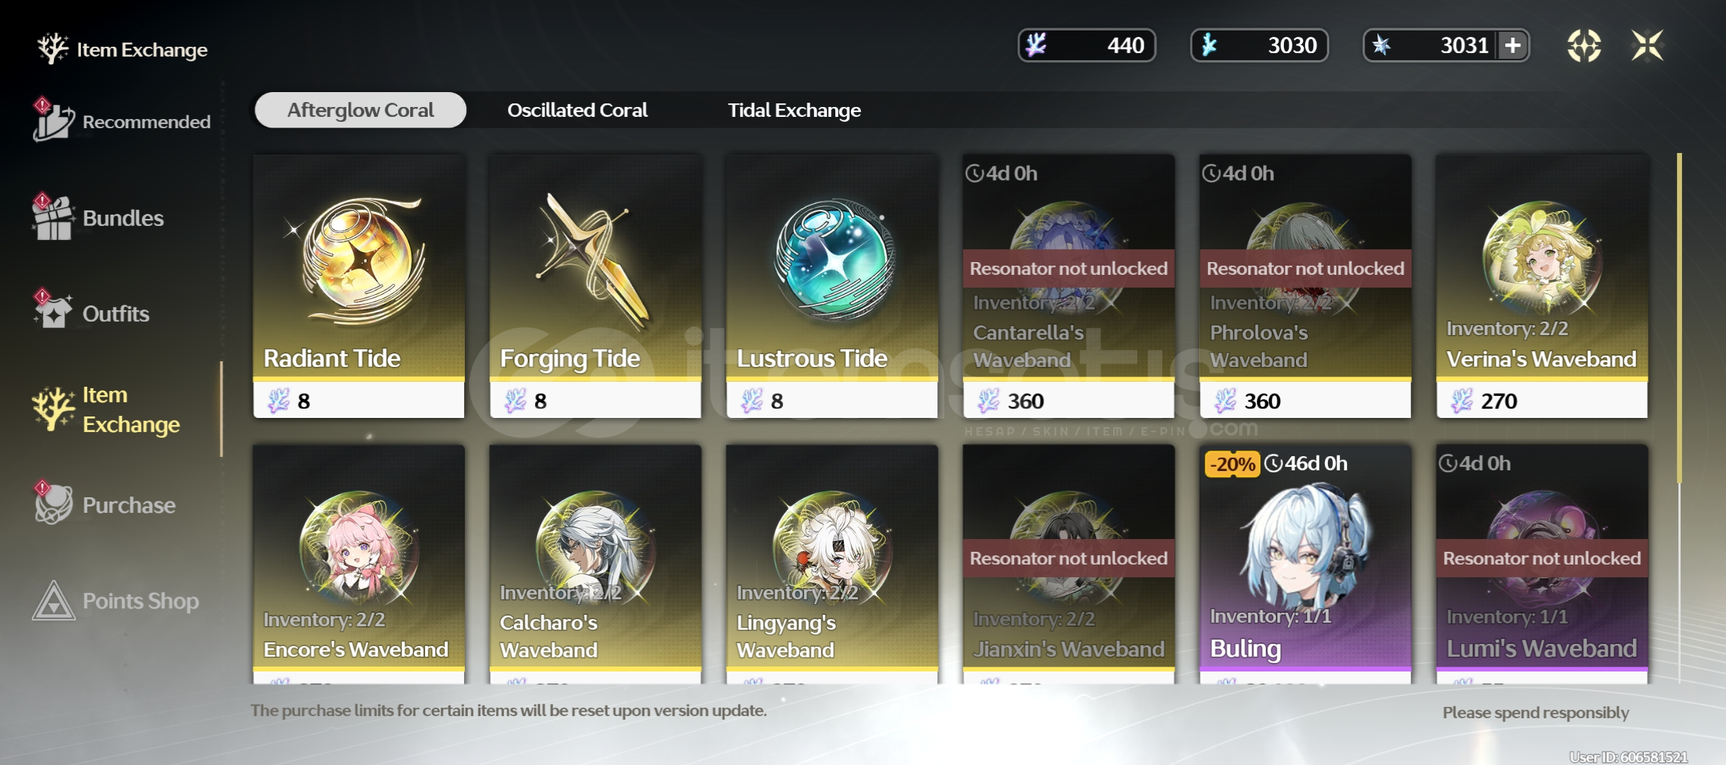Click the vertical scrollbar beside item grid
Screen dimensions: 1726x765
click(1679, 319)
